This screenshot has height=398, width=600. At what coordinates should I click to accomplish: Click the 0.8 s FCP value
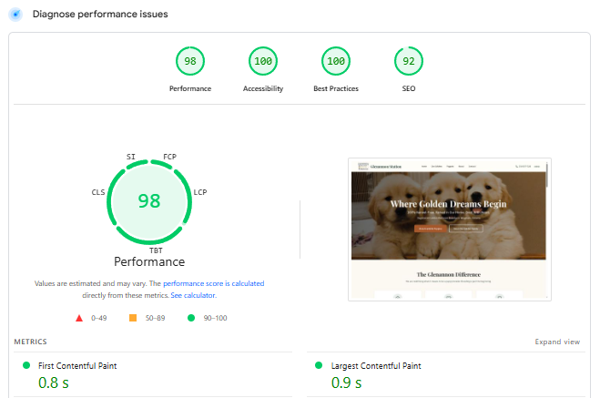click(54, 383)
